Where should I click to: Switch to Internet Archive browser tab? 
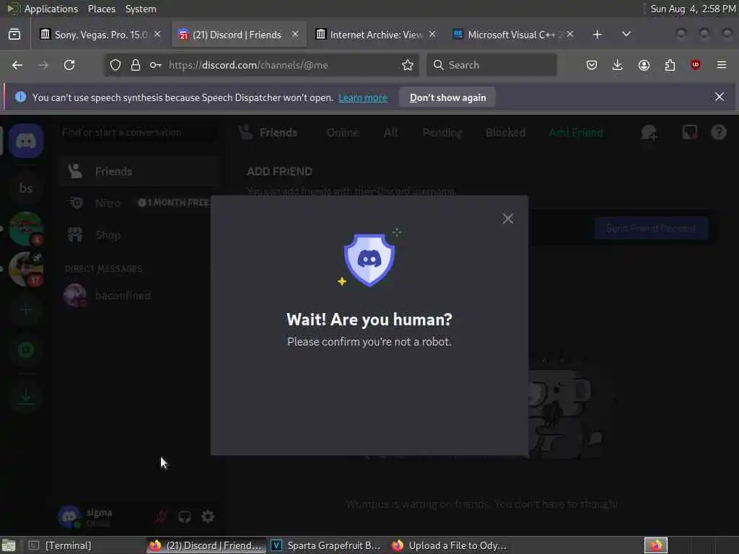[376, 35]
